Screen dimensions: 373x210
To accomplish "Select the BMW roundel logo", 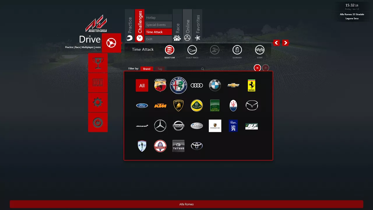I will coord(215,85).
